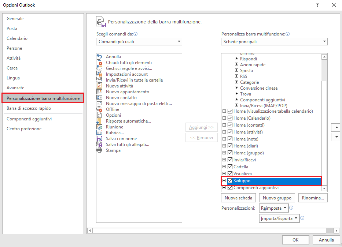The height and width of the screenshot is (247, 342).
Task: Toggle the Home (gruppo) checkbox
Action: (x=230, y=153)
